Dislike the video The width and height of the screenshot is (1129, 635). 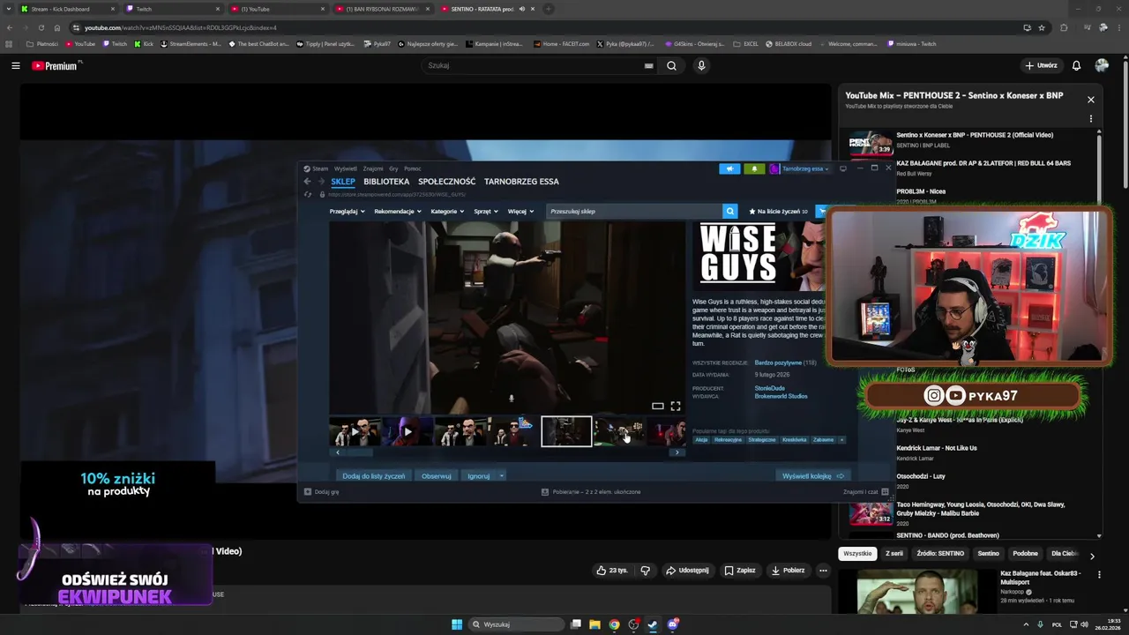[645, 571]
